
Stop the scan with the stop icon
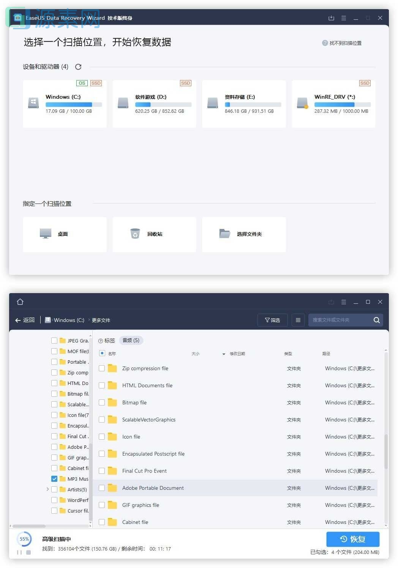(29, 553)
